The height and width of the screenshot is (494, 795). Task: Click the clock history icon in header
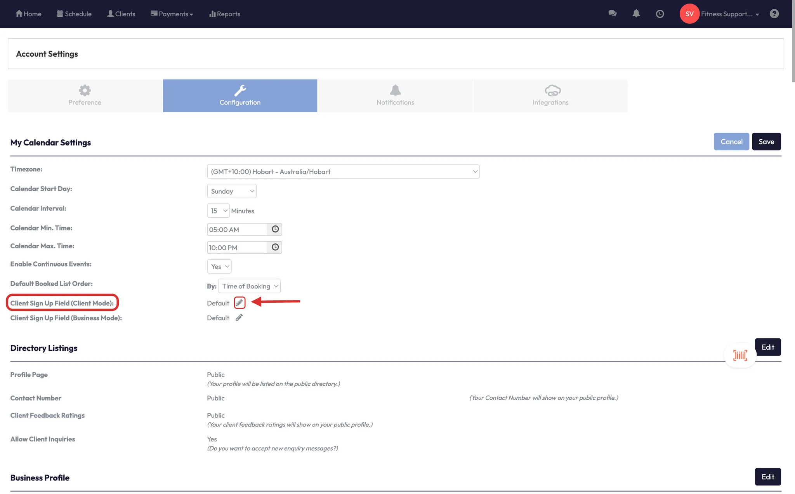point(660,14)
